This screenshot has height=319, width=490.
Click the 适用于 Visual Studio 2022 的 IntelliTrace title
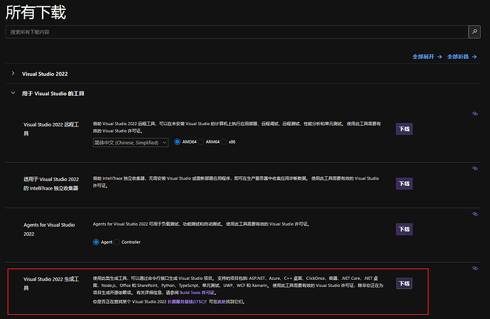[51, 183]
